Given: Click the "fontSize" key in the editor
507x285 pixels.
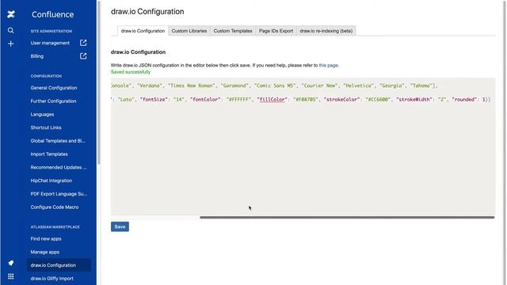Looking at the screenshot, I should (154, 100).
